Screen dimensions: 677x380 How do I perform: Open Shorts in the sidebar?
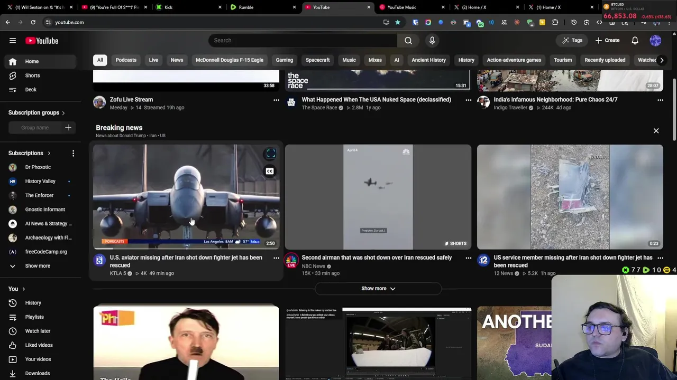coord(32,75)
